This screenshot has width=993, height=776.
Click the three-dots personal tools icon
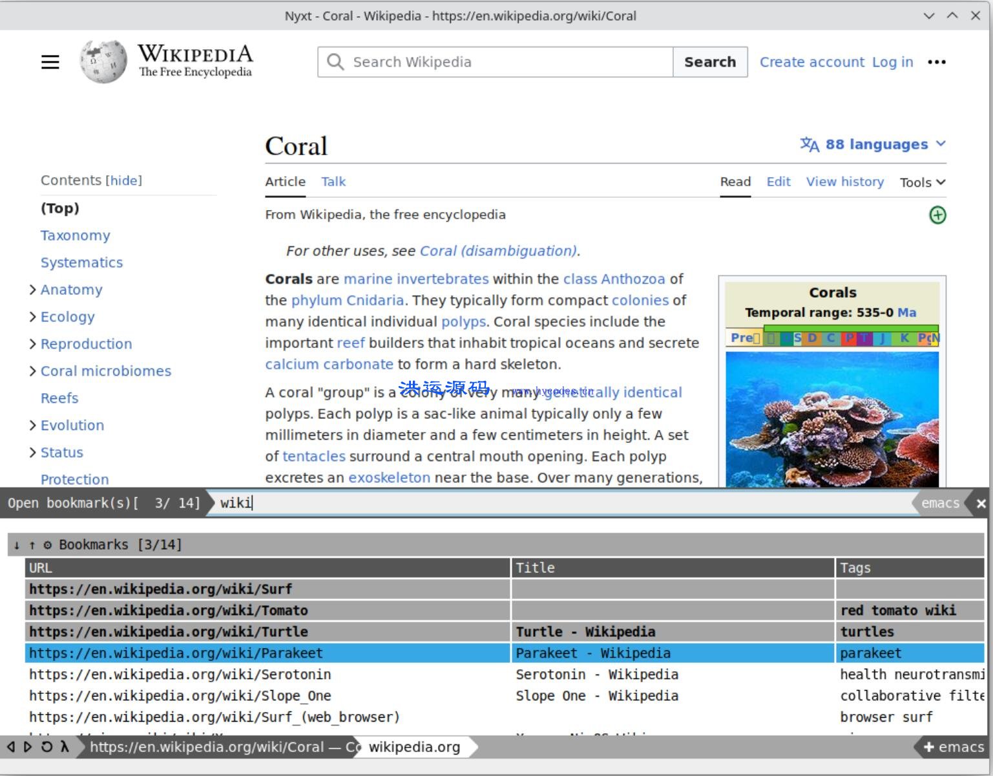point(936,62)
